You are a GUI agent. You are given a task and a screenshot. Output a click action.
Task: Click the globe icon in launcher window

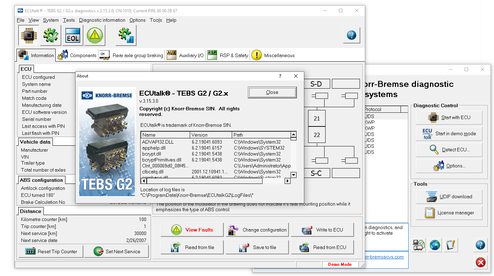coord(435,244)
